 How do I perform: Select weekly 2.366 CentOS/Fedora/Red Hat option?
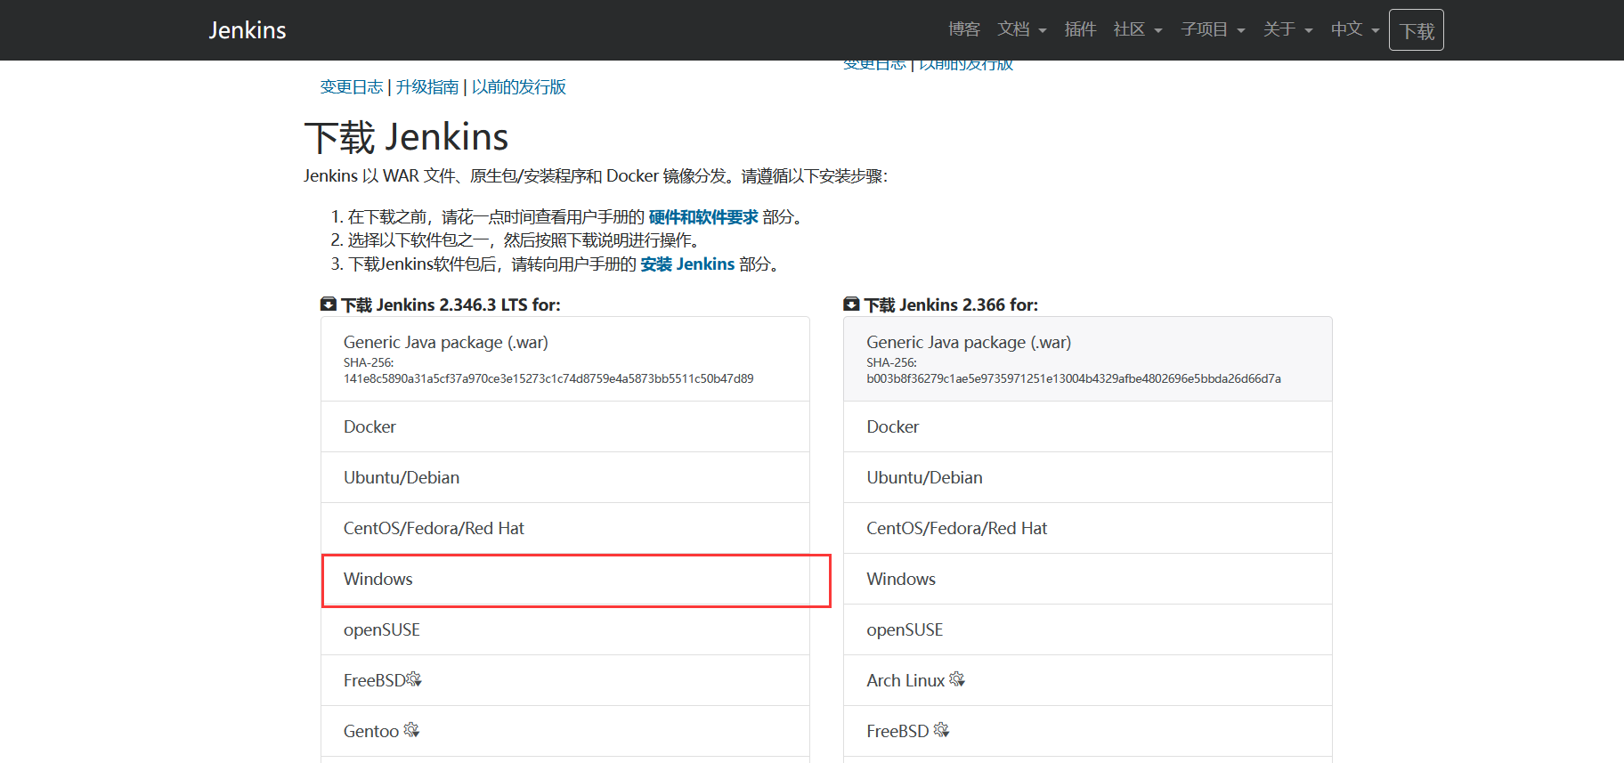tap(1088, 528)
